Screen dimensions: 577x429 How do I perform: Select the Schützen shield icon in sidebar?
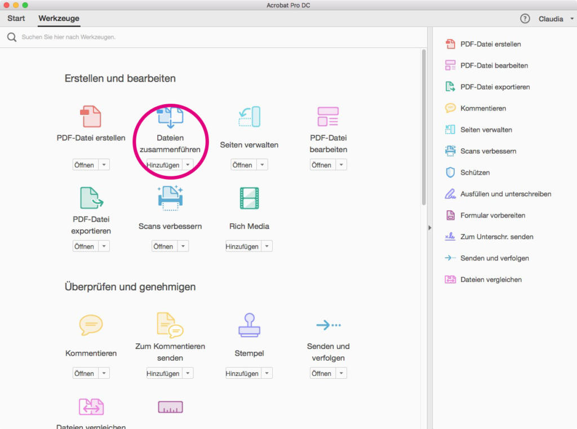(x=450, y=173)
